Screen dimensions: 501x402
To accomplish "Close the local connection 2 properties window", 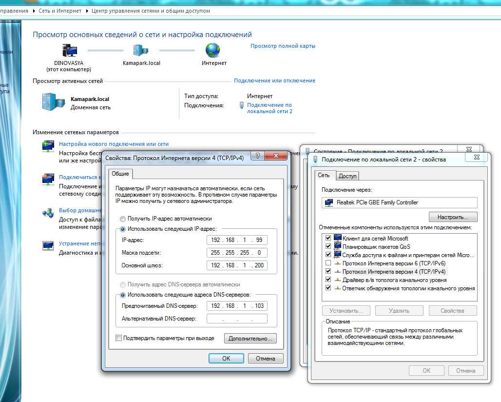I will pyautogui.click(x=477, y=157).
